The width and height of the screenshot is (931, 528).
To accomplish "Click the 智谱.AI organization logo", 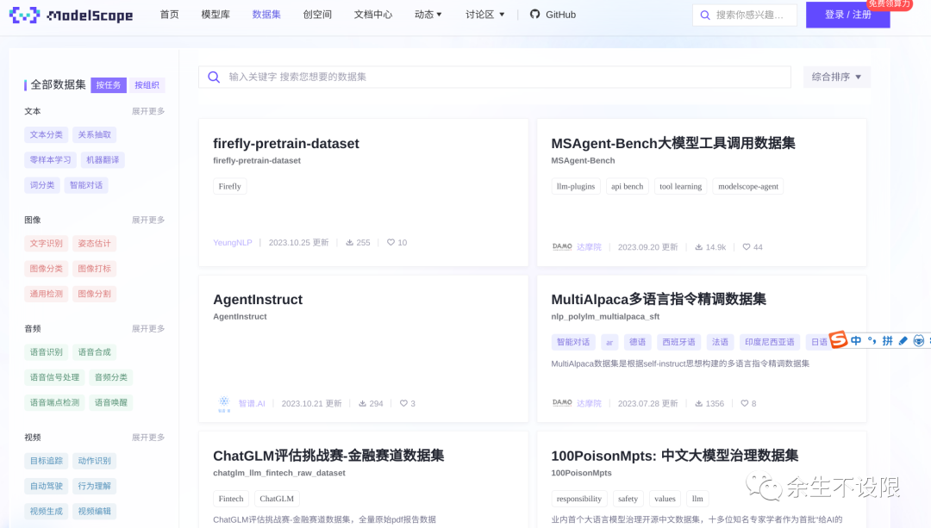I will (x=224, y=403).
